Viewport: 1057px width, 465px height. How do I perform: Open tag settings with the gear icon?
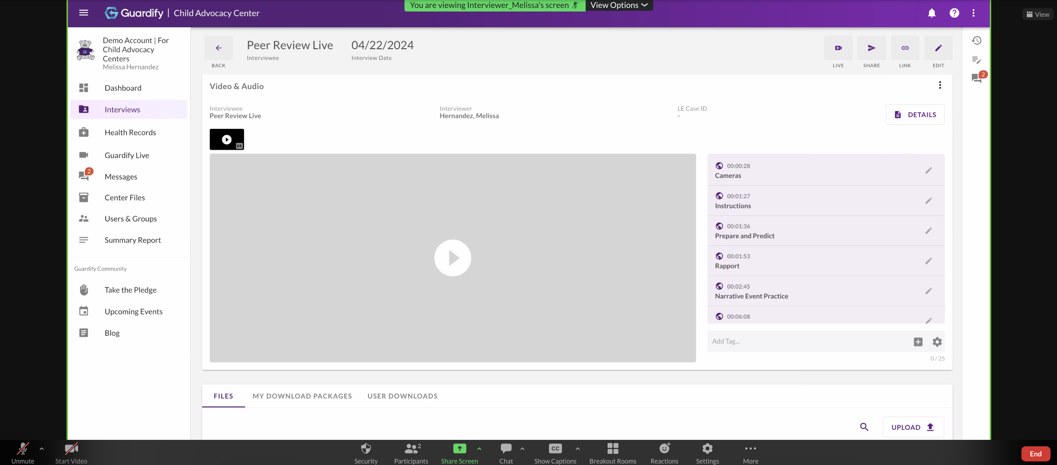(937, 342)
